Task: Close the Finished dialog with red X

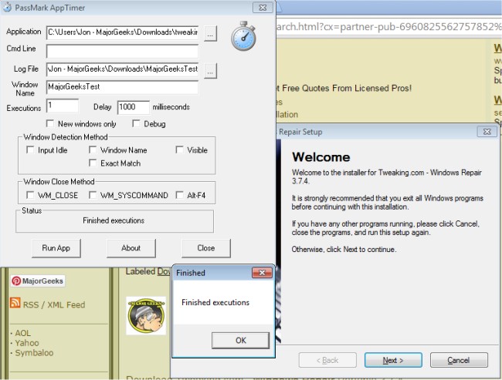Action: 262,273
